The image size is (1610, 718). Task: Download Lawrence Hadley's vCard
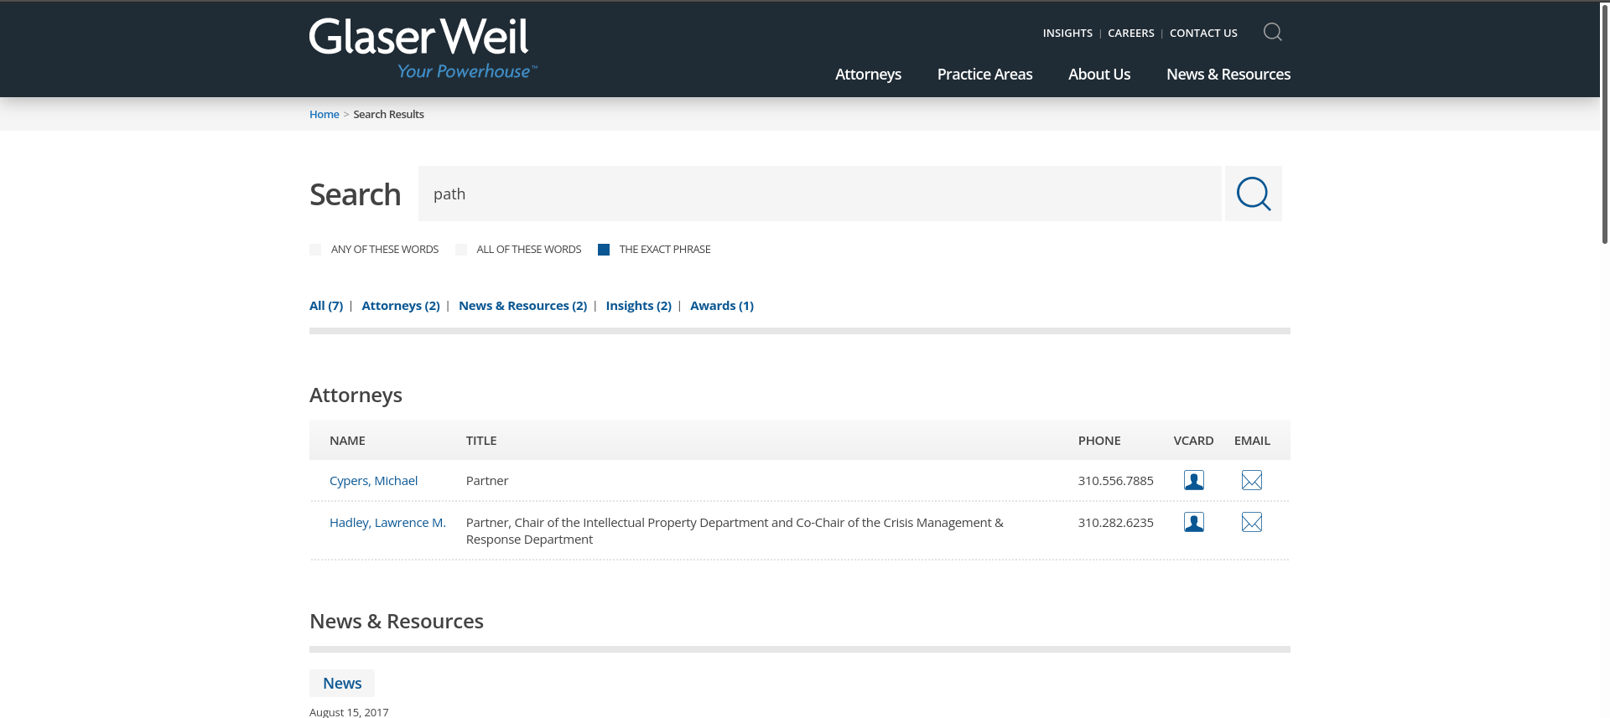[x=1193, y=522]
